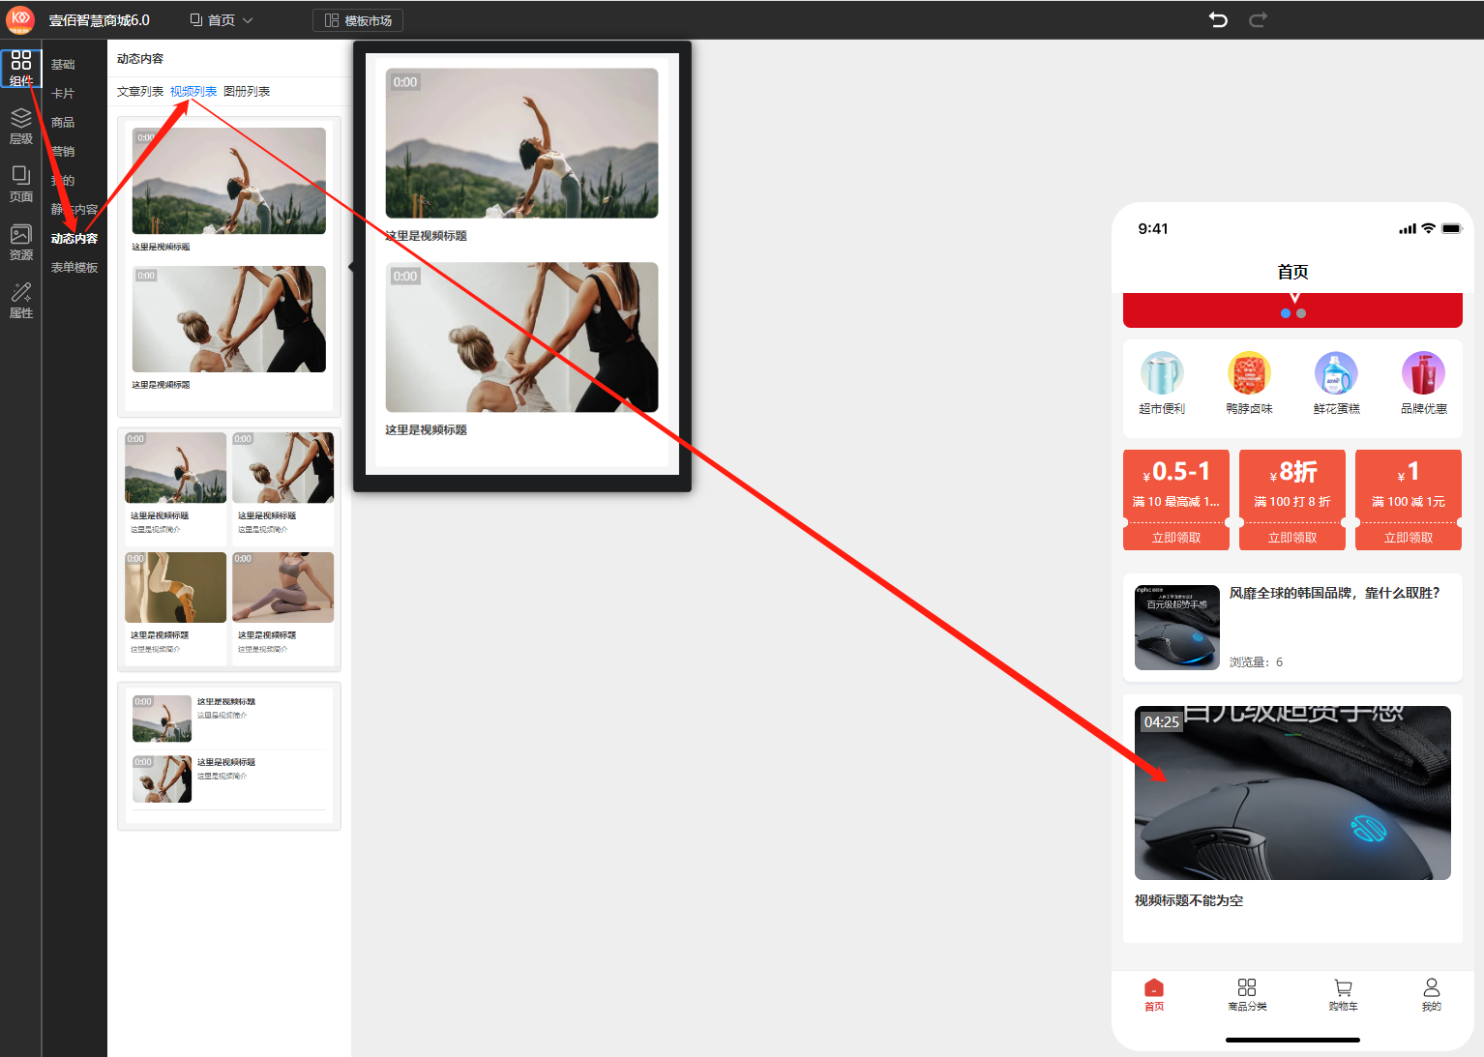
Task: Click the undo arrow icon
Action: pos(1218,19)
